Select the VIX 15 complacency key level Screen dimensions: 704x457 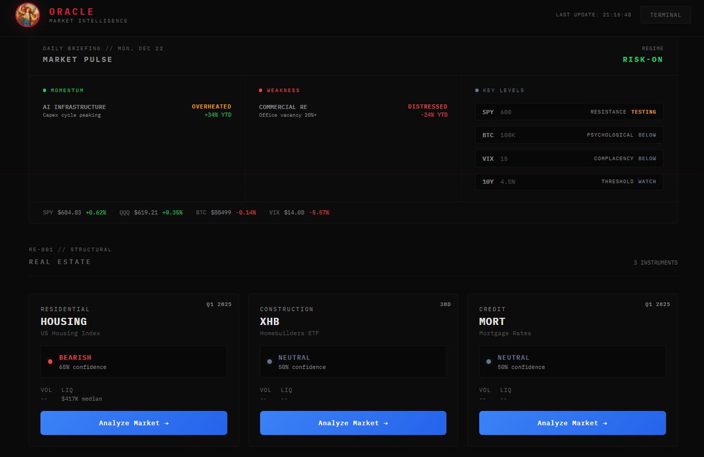click(x=569, y=158)
